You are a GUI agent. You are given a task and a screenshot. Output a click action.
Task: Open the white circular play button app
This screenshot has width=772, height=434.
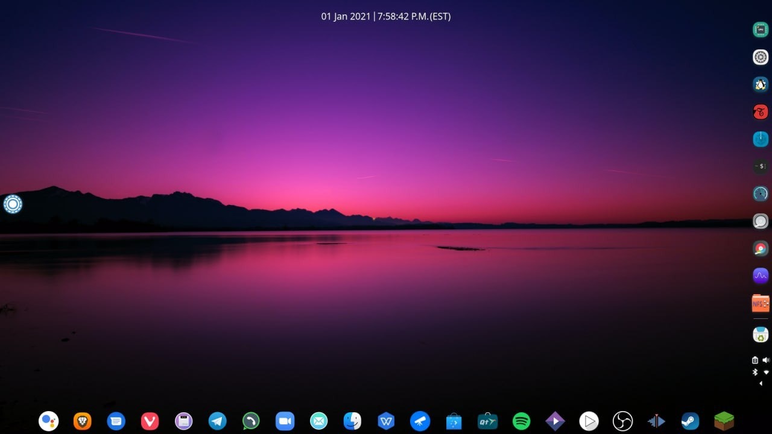coord(589,421)
